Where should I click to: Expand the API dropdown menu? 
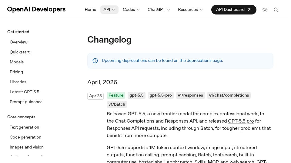click(x=109, y=10)
